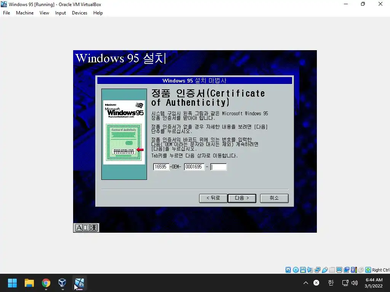Open the volume tray icon
The image size is (390, 292).
[x=355, y=283]
